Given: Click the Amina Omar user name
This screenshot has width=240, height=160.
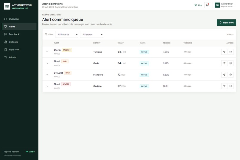Looking at the screenshot, I should pos(227,4).
